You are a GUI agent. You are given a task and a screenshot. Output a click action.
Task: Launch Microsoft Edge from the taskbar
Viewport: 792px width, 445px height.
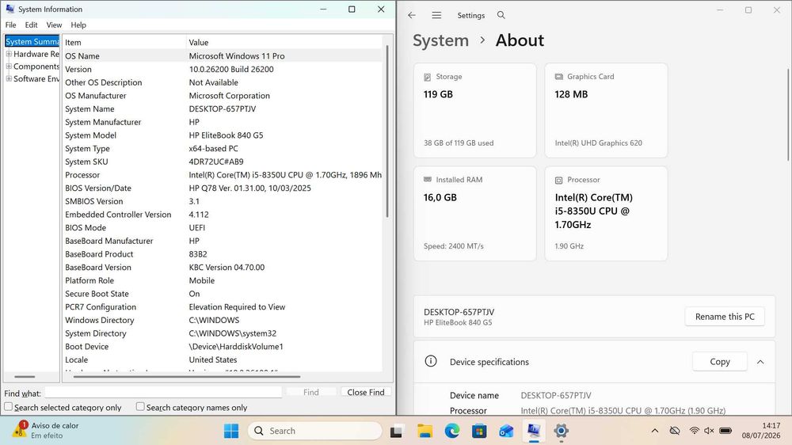coord(452,431)
